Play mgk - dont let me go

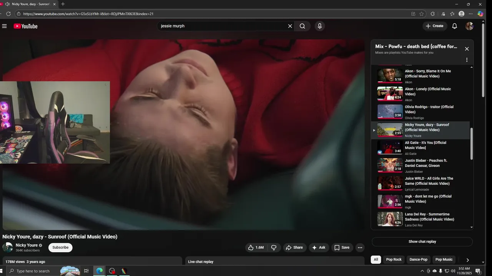pos(421,202)
